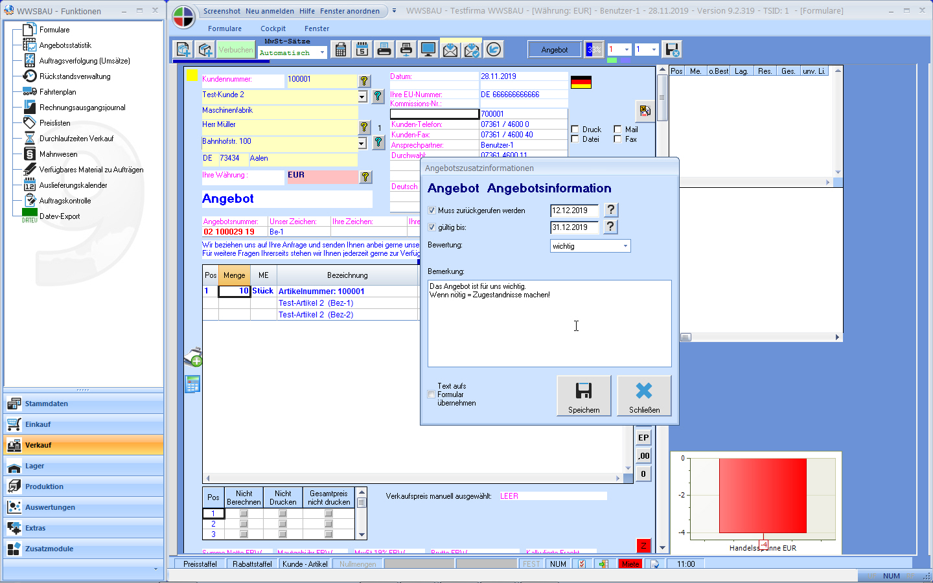Click the round back arrow icon
Image resolution: width=933 pixels, height=583 pixels.
[494, 49]
